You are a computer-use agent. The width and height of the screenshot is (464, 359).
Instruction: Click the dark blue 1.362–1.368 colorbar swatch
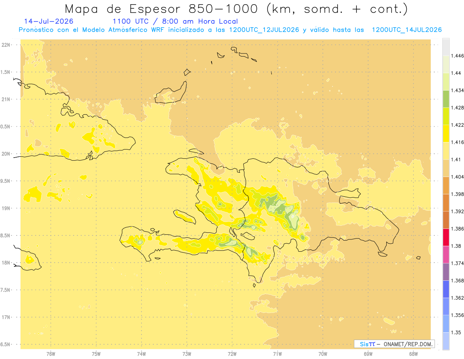pos(446,289)
